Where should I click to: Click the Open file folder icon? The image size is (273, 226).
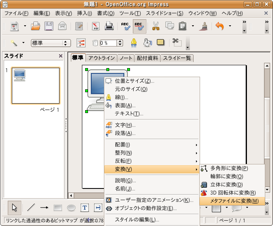click(x=35, y=26)
